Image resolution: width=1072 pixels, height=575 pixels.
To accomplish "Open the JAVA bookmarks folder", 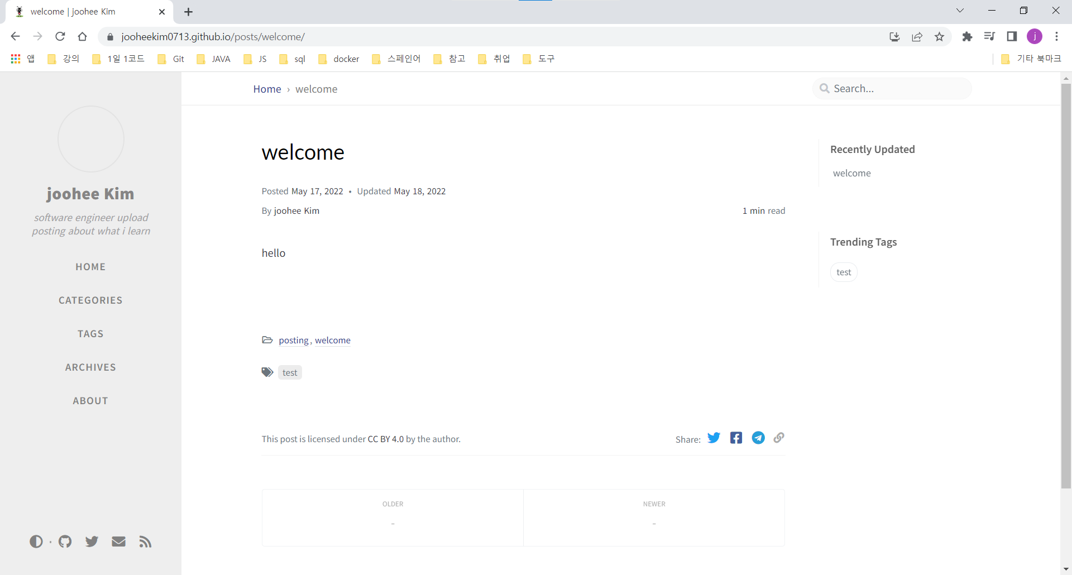I will tap(214, 59).
